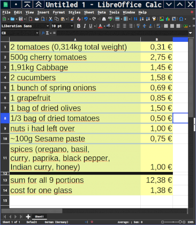Open the background color dropdown arrow
Image resolution: width=196 pixels, height=225 pixels.
(112, 26)
